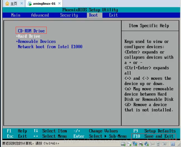Open the Main BIOS menu

(x=16, y=15)
